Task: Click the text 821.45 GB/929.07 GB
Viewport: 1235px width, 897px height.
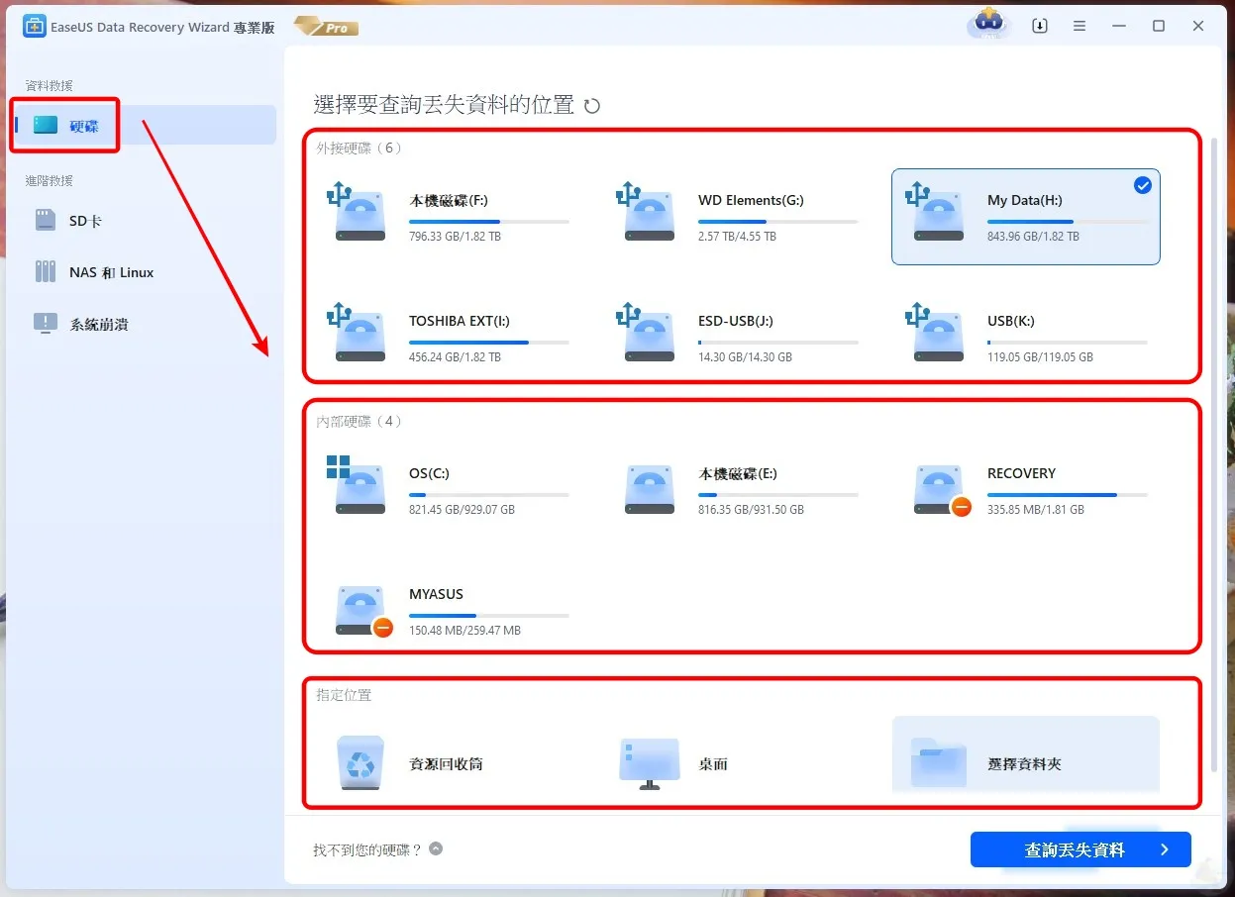Action: (462, 510)
